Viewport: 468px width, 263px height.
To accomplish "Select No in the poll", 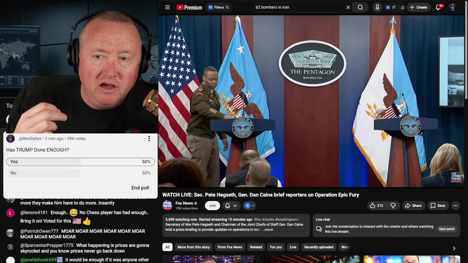I will (x=80, y=173).
